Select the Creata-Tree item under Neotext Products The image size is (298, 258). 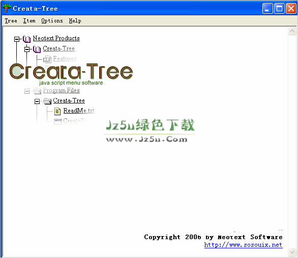click(x=58, y=48)
